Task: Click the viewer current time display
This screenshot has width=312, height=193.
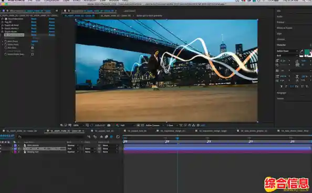Action: click(x=100, y=125)
